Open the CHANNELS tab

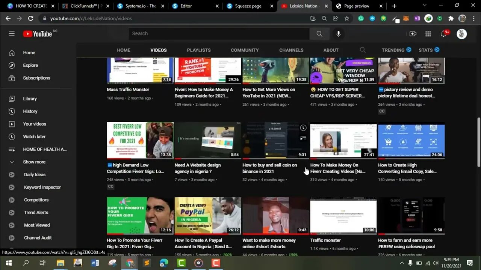click(291, 50)
